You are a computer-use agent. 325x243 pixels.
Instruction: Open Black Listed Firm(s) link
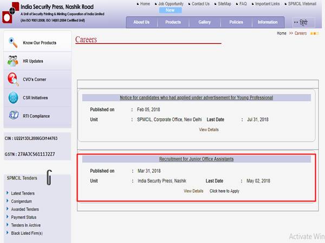point(27,233)
